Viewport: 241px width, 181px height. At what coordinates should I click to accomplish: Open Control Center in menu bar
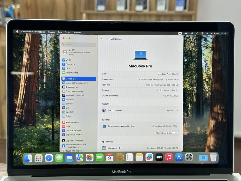point(202,33)
